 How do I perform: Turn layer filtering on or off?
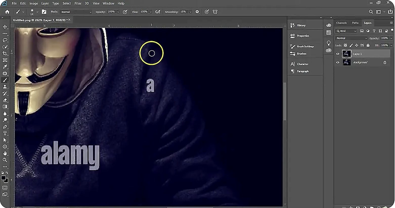coord(392,30)
